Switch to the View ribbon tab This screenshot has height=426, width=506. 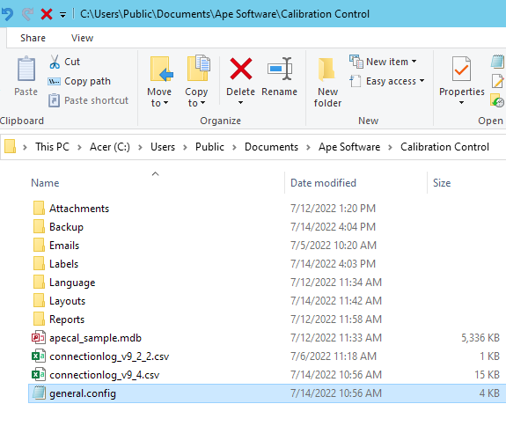83,38
